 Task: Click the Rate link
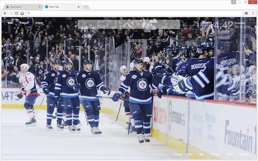pos(201,154)
